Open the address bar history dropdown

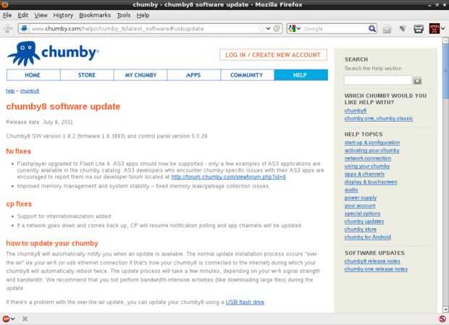(268, 29)
